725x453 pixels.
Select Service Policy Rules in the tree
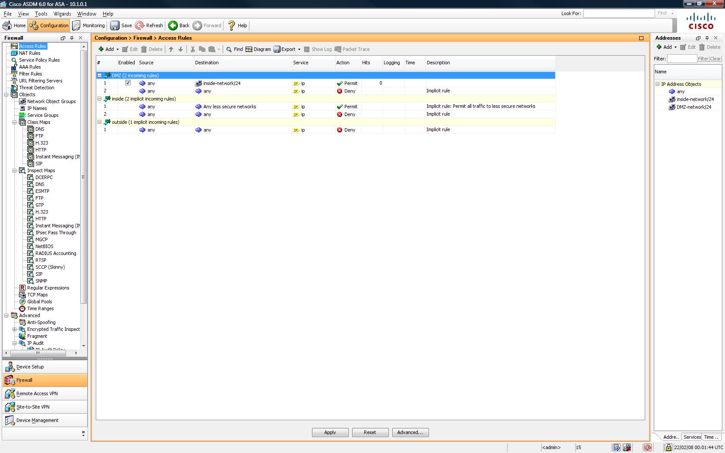click(x=39, y=60)
